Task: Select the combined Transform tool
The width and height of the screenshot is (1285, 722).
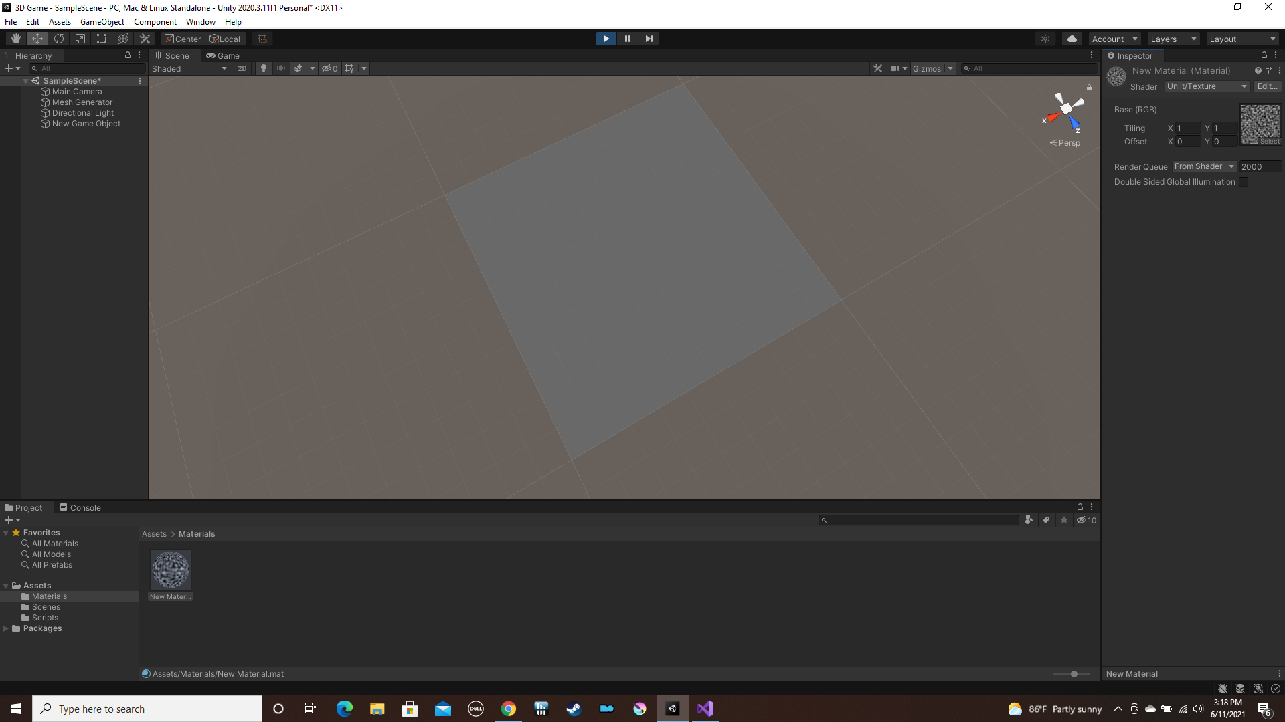Action: 123,39
